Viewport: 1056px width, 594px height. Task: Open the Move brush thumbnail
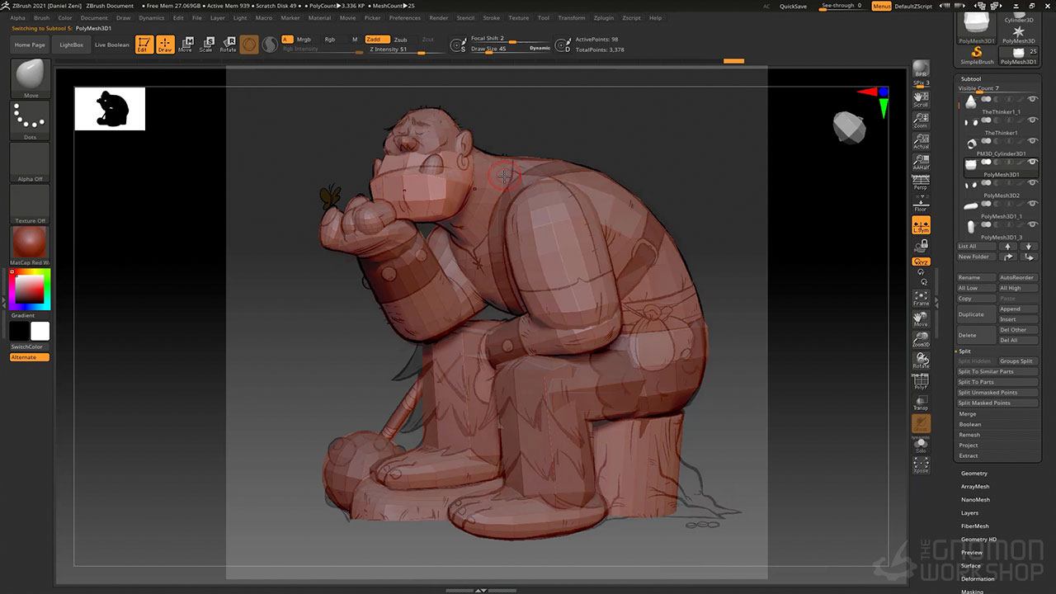coord(31,78)
